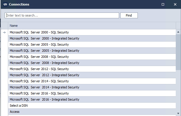Select SQL Server 2000 - Integrated Security

pyautogui.click(x=92, y=38)
